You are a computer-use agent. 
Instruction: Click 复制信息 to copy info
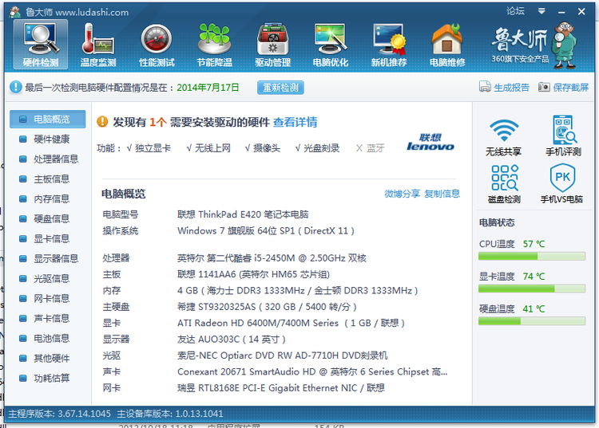point(442,194)
